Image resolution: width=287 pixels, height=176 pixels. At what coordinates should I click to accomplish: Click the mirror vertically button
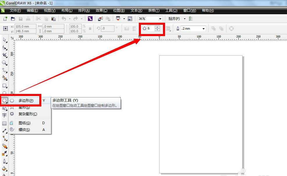click(x=134, y=29)
